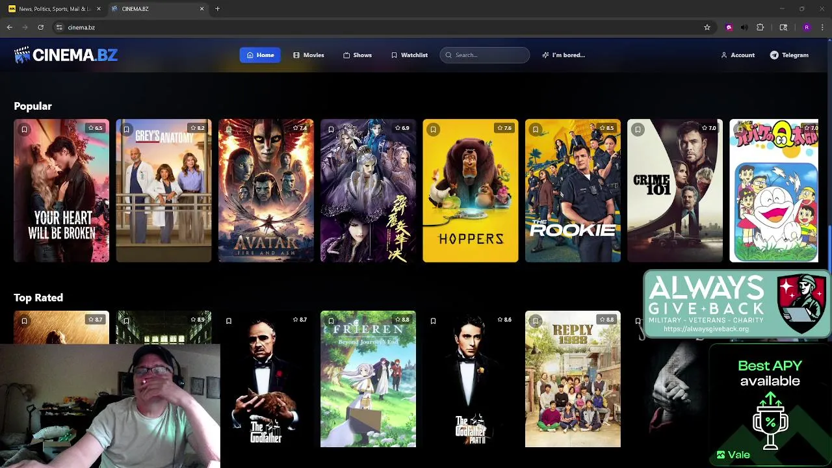This screenshot has height=468, width=832.
Task: Bookmark this page with star icon
Action: pyautogui.click(x=707, y=27)
